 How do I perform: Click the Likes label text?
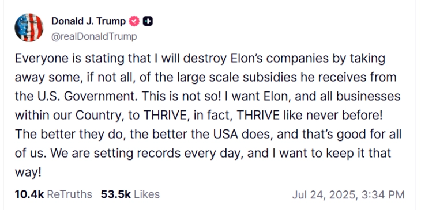[146, 194]
